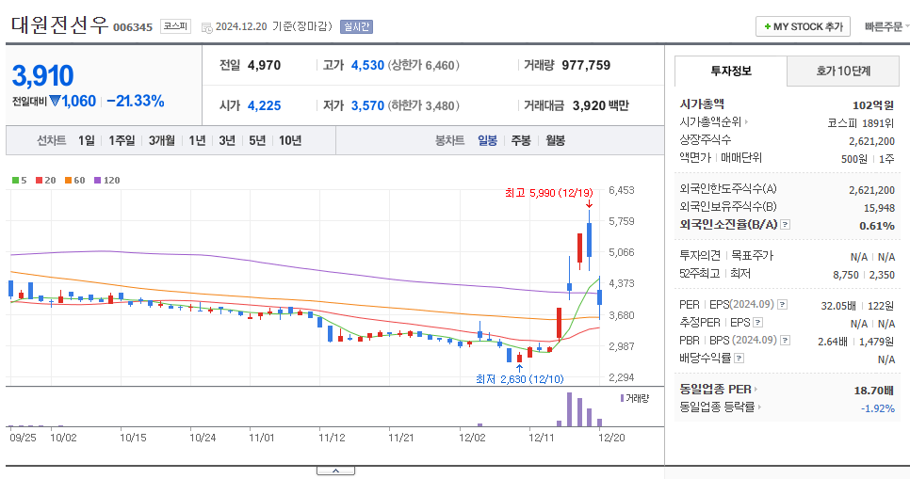Click the 하한가 3,480 lower limit text

(424, 105)
